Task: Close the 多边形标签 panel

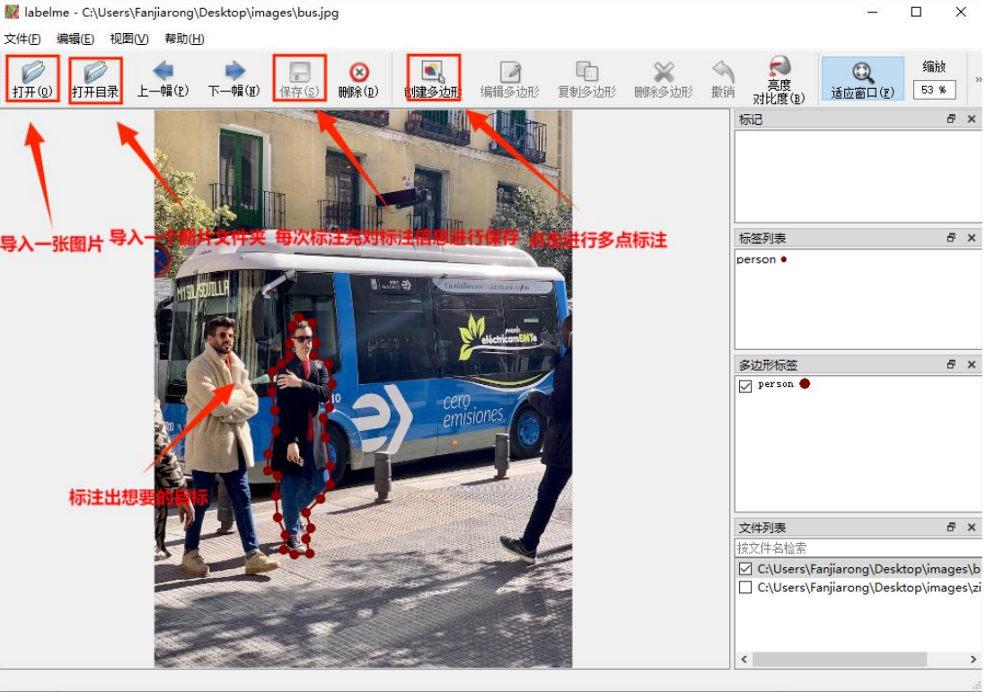Action: pos(972,364)
